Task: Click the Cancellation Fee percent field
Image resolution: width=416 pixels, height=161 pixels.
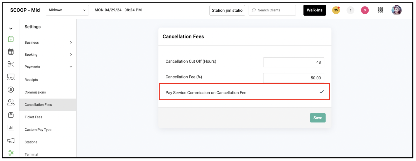Action: click(x=293, y=78)
